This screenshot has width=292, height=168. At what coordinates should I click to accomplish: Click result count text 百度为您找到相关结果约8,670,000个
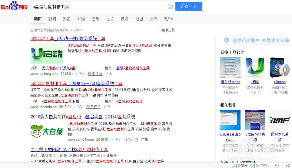(57, 30)
